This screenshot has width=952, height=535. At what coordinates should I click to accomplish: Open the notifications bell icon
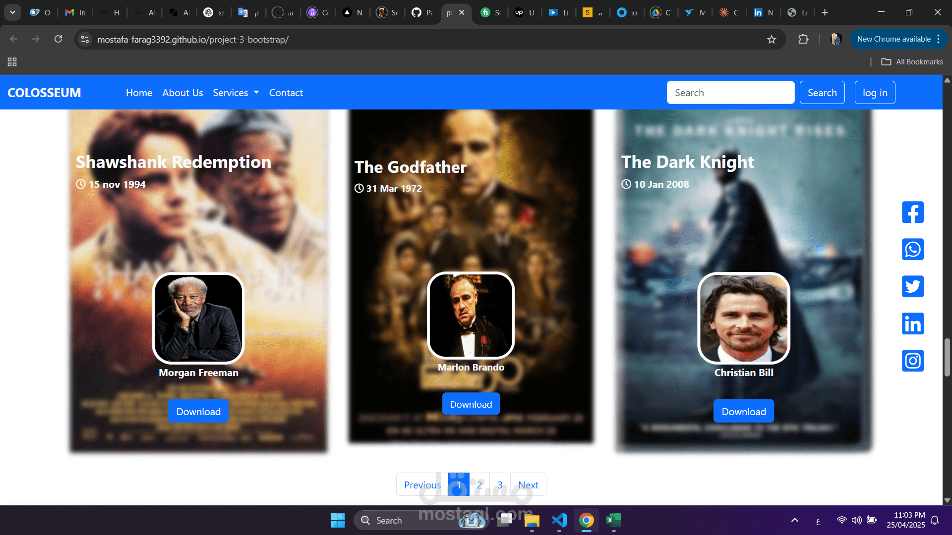click(935, 520)
